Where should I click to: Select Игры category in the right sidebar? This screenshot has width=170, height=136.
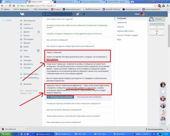(119, 39)
